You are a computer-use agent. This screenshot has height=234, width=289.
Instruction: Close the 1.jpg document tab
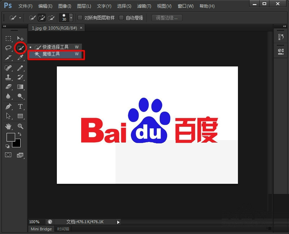[x=81, y=28]
